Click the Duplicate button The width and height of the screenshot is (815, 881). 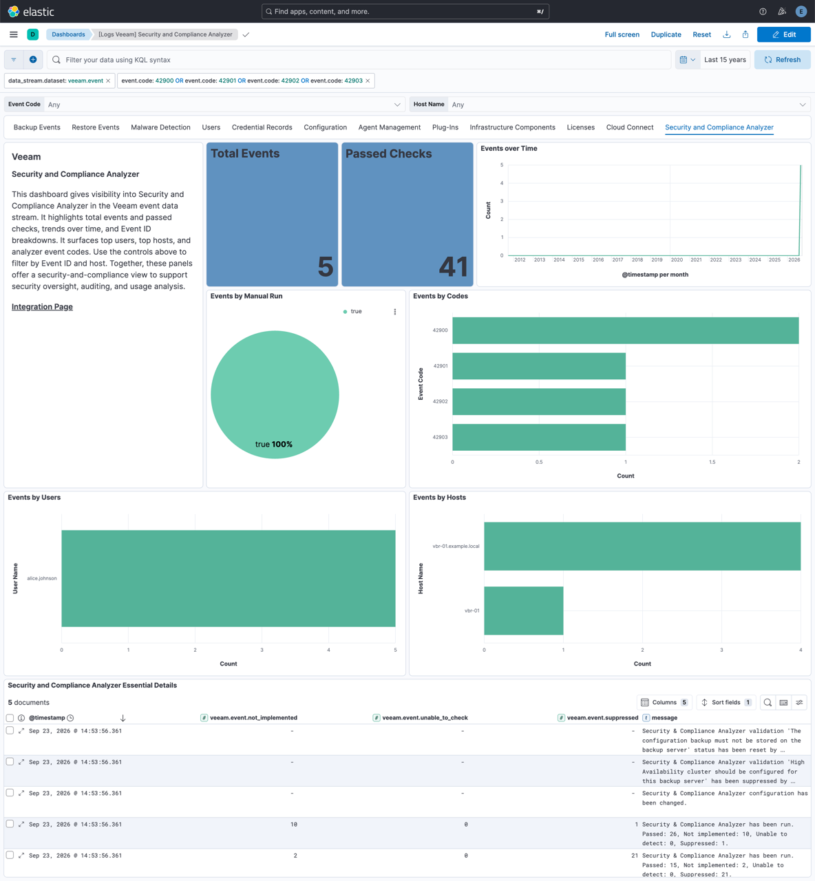pyautogui.click(x=666, y=34)
